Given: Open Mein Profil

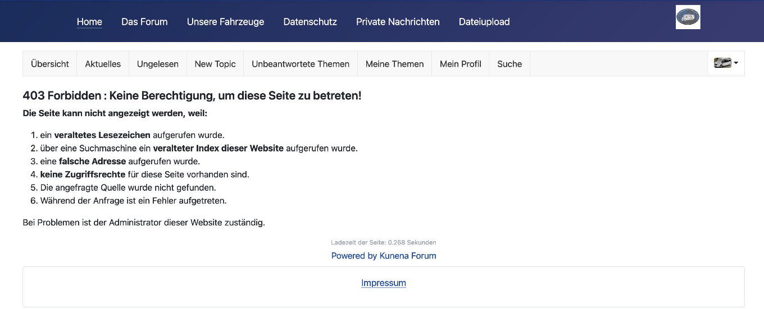Looking at the screenshot, I should (x=461, y=64).
